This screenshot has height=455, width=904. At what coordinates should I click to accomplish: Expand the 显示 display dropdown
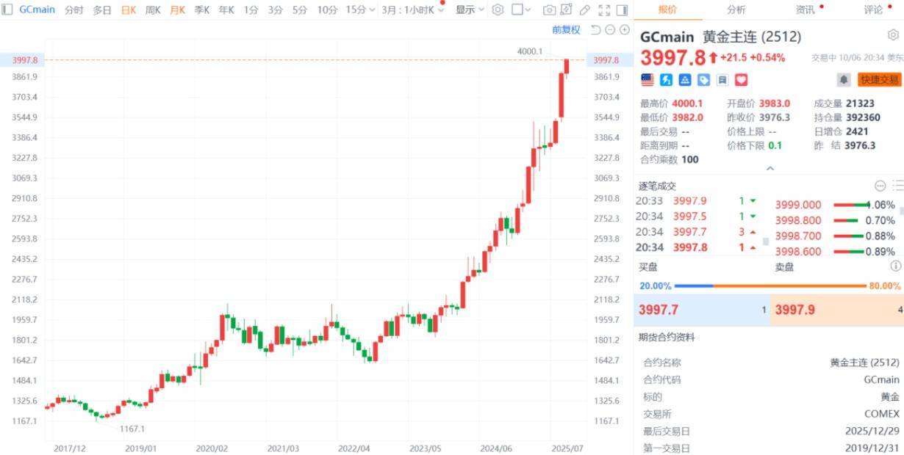pos(470,10)
